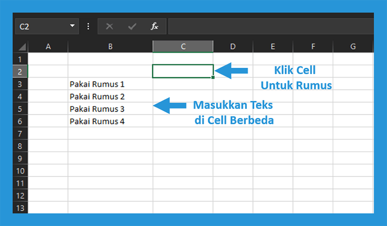Viewport: 387px width, 226px height.
Task: Click the fill handle on cell C2
Action: [x=213, y=78]
